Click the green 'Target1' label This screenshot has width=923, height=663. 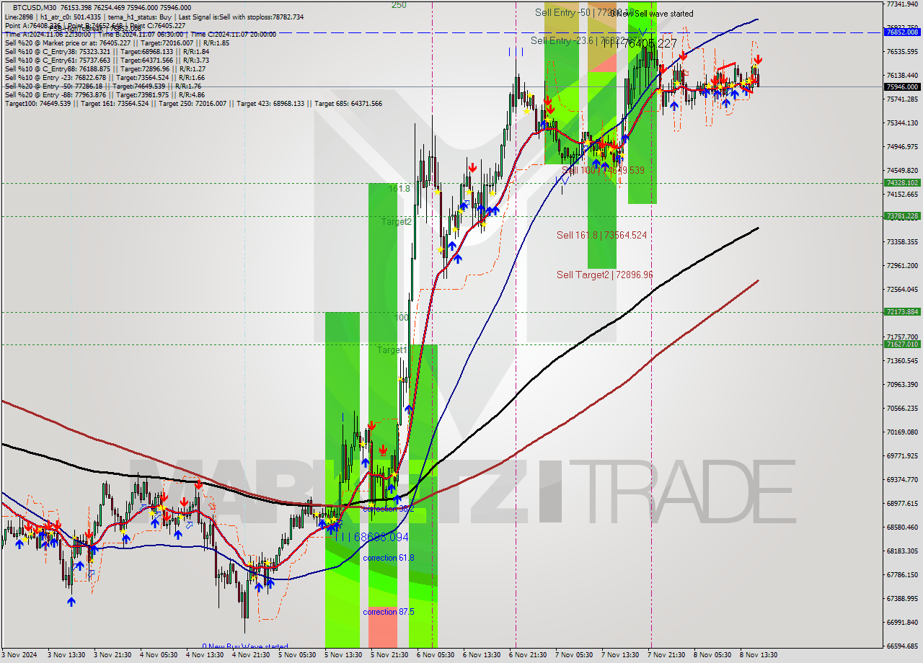point(392,350)
